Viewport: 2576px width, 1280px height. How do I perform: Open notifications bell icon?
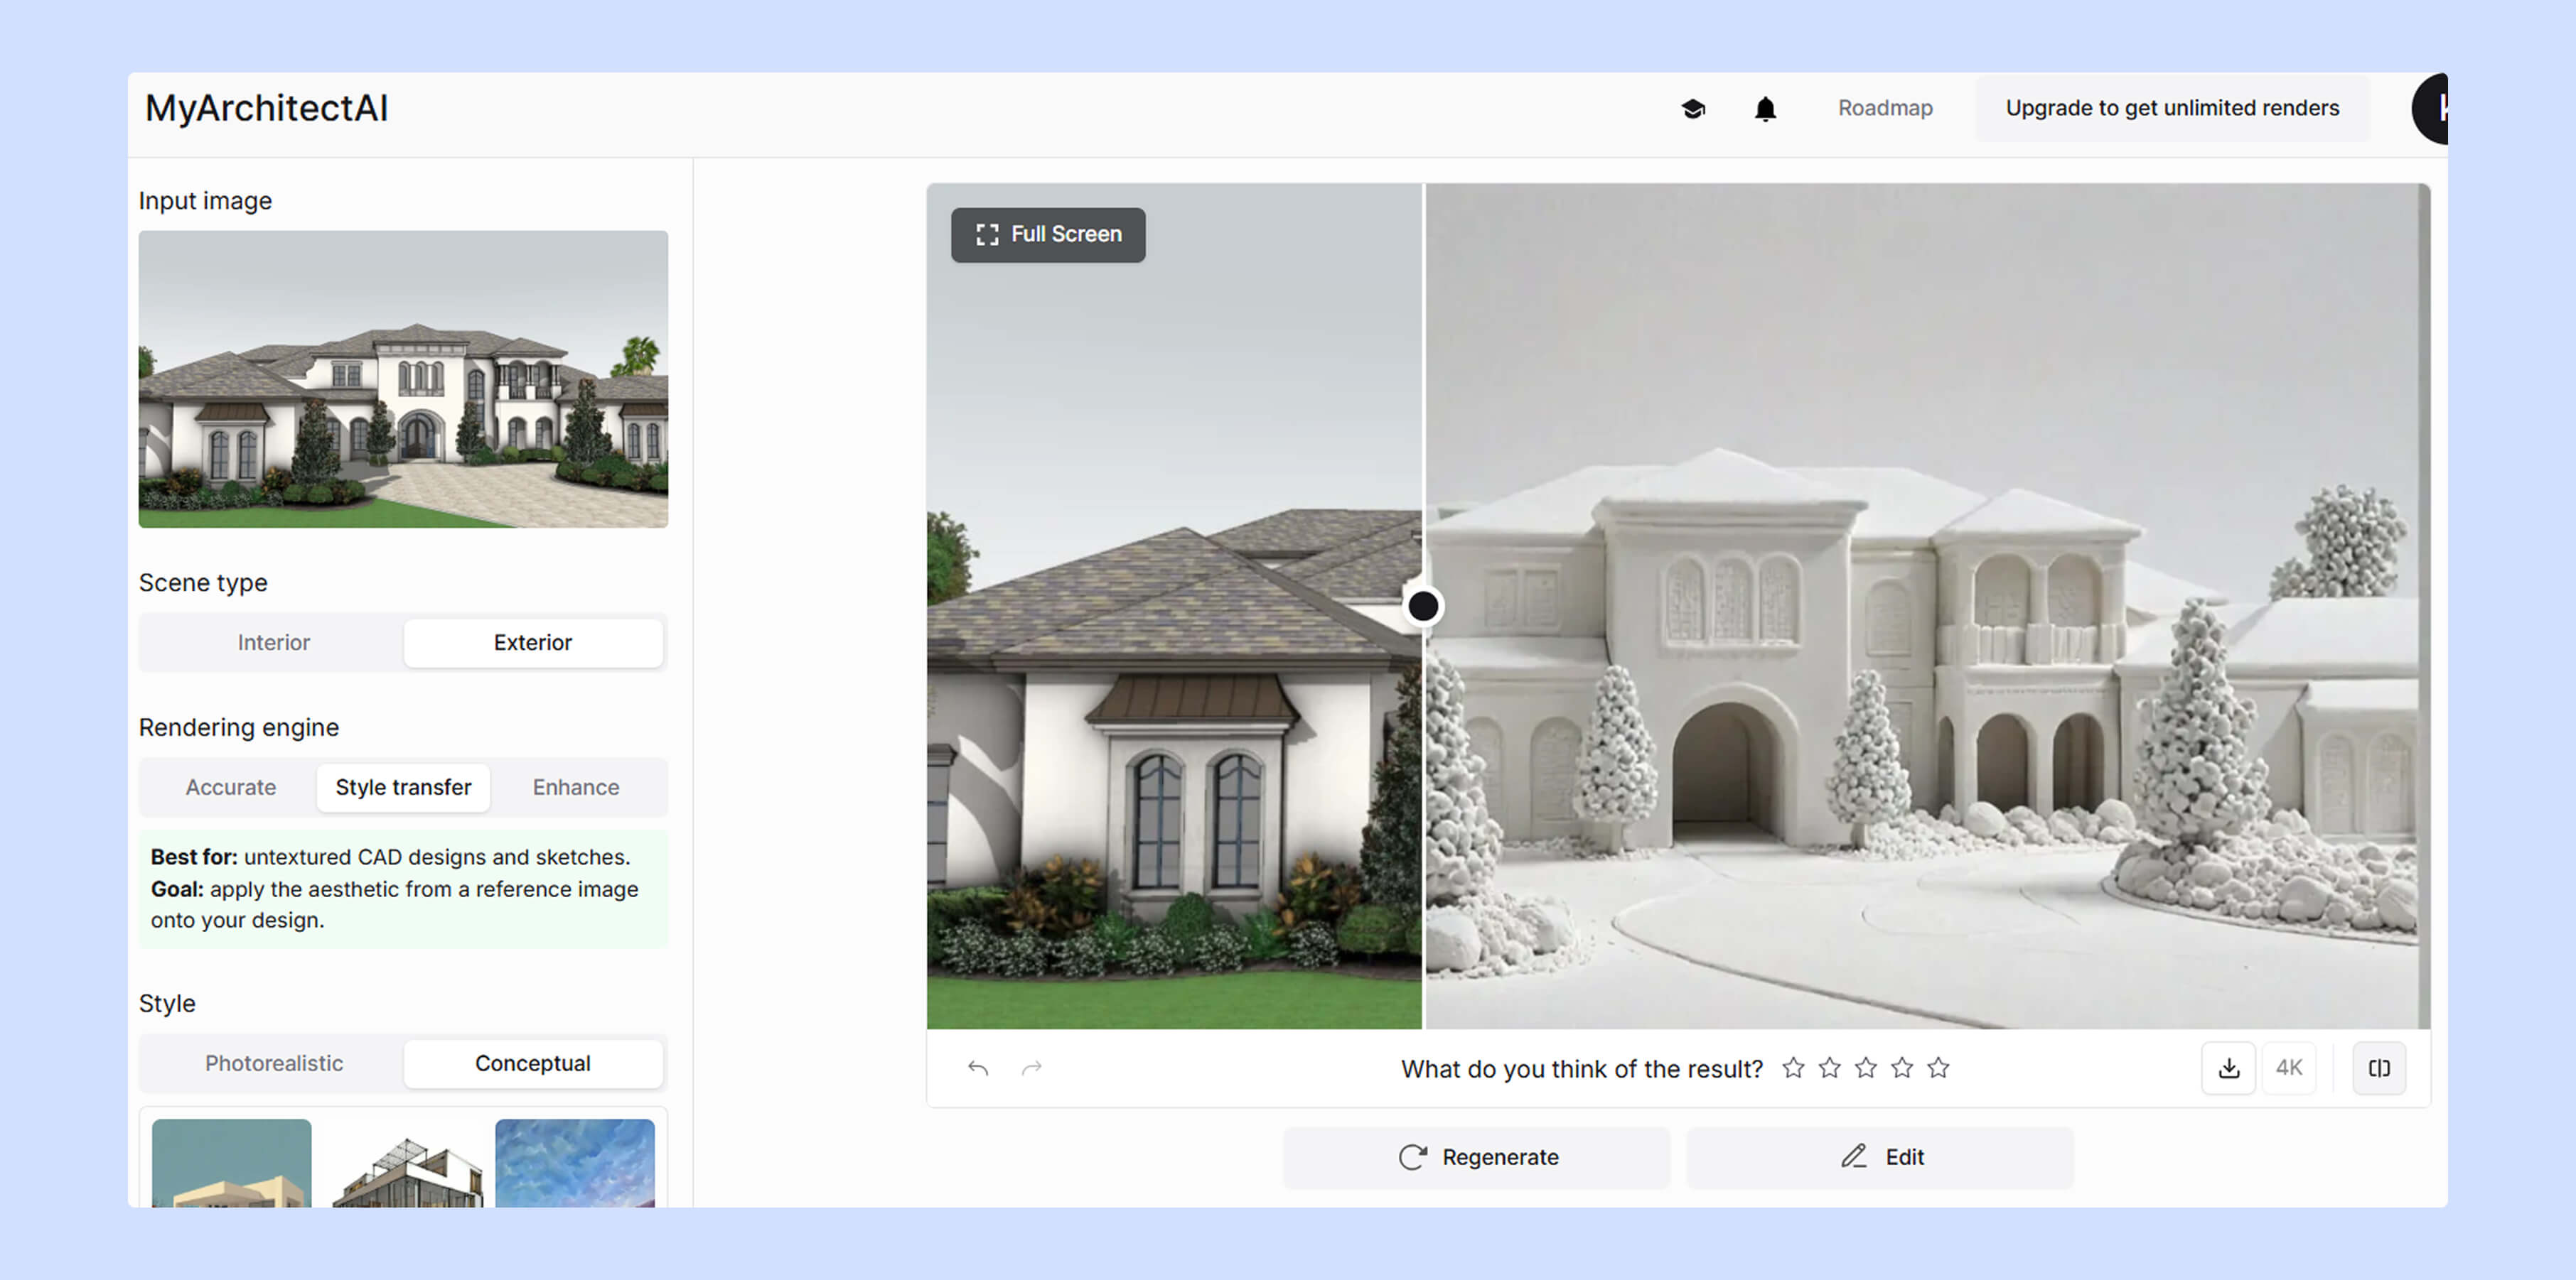point(1765,108)
